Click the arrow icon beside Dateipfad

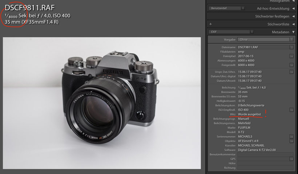(291, 56)
